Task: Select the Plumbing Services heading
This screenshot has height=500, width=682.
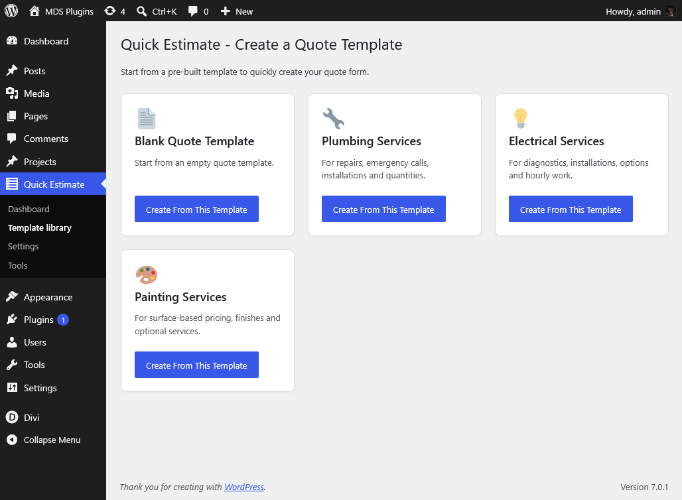Action: click(372, 141)
